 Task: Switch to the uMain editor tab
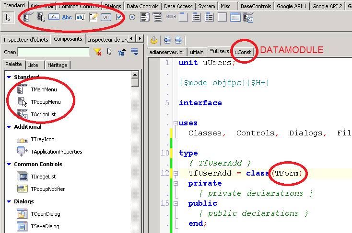tap(197, 52)
